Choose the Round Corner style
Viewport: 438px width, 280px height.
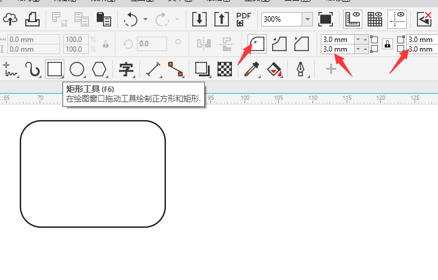257,44
